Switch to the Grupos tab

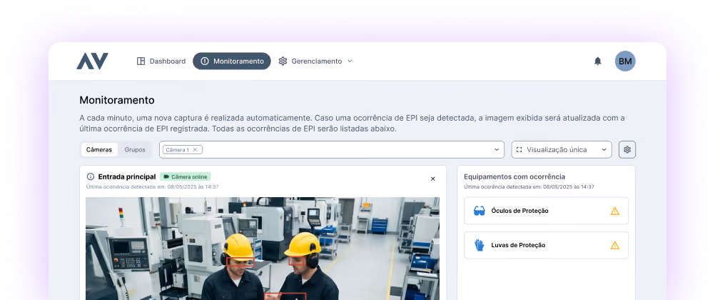point(135,150)
